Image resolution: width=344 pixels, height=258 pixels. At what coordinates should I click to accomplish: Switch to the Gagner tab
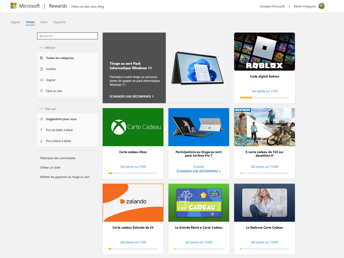pyautogui.click(x=15, y=22)
